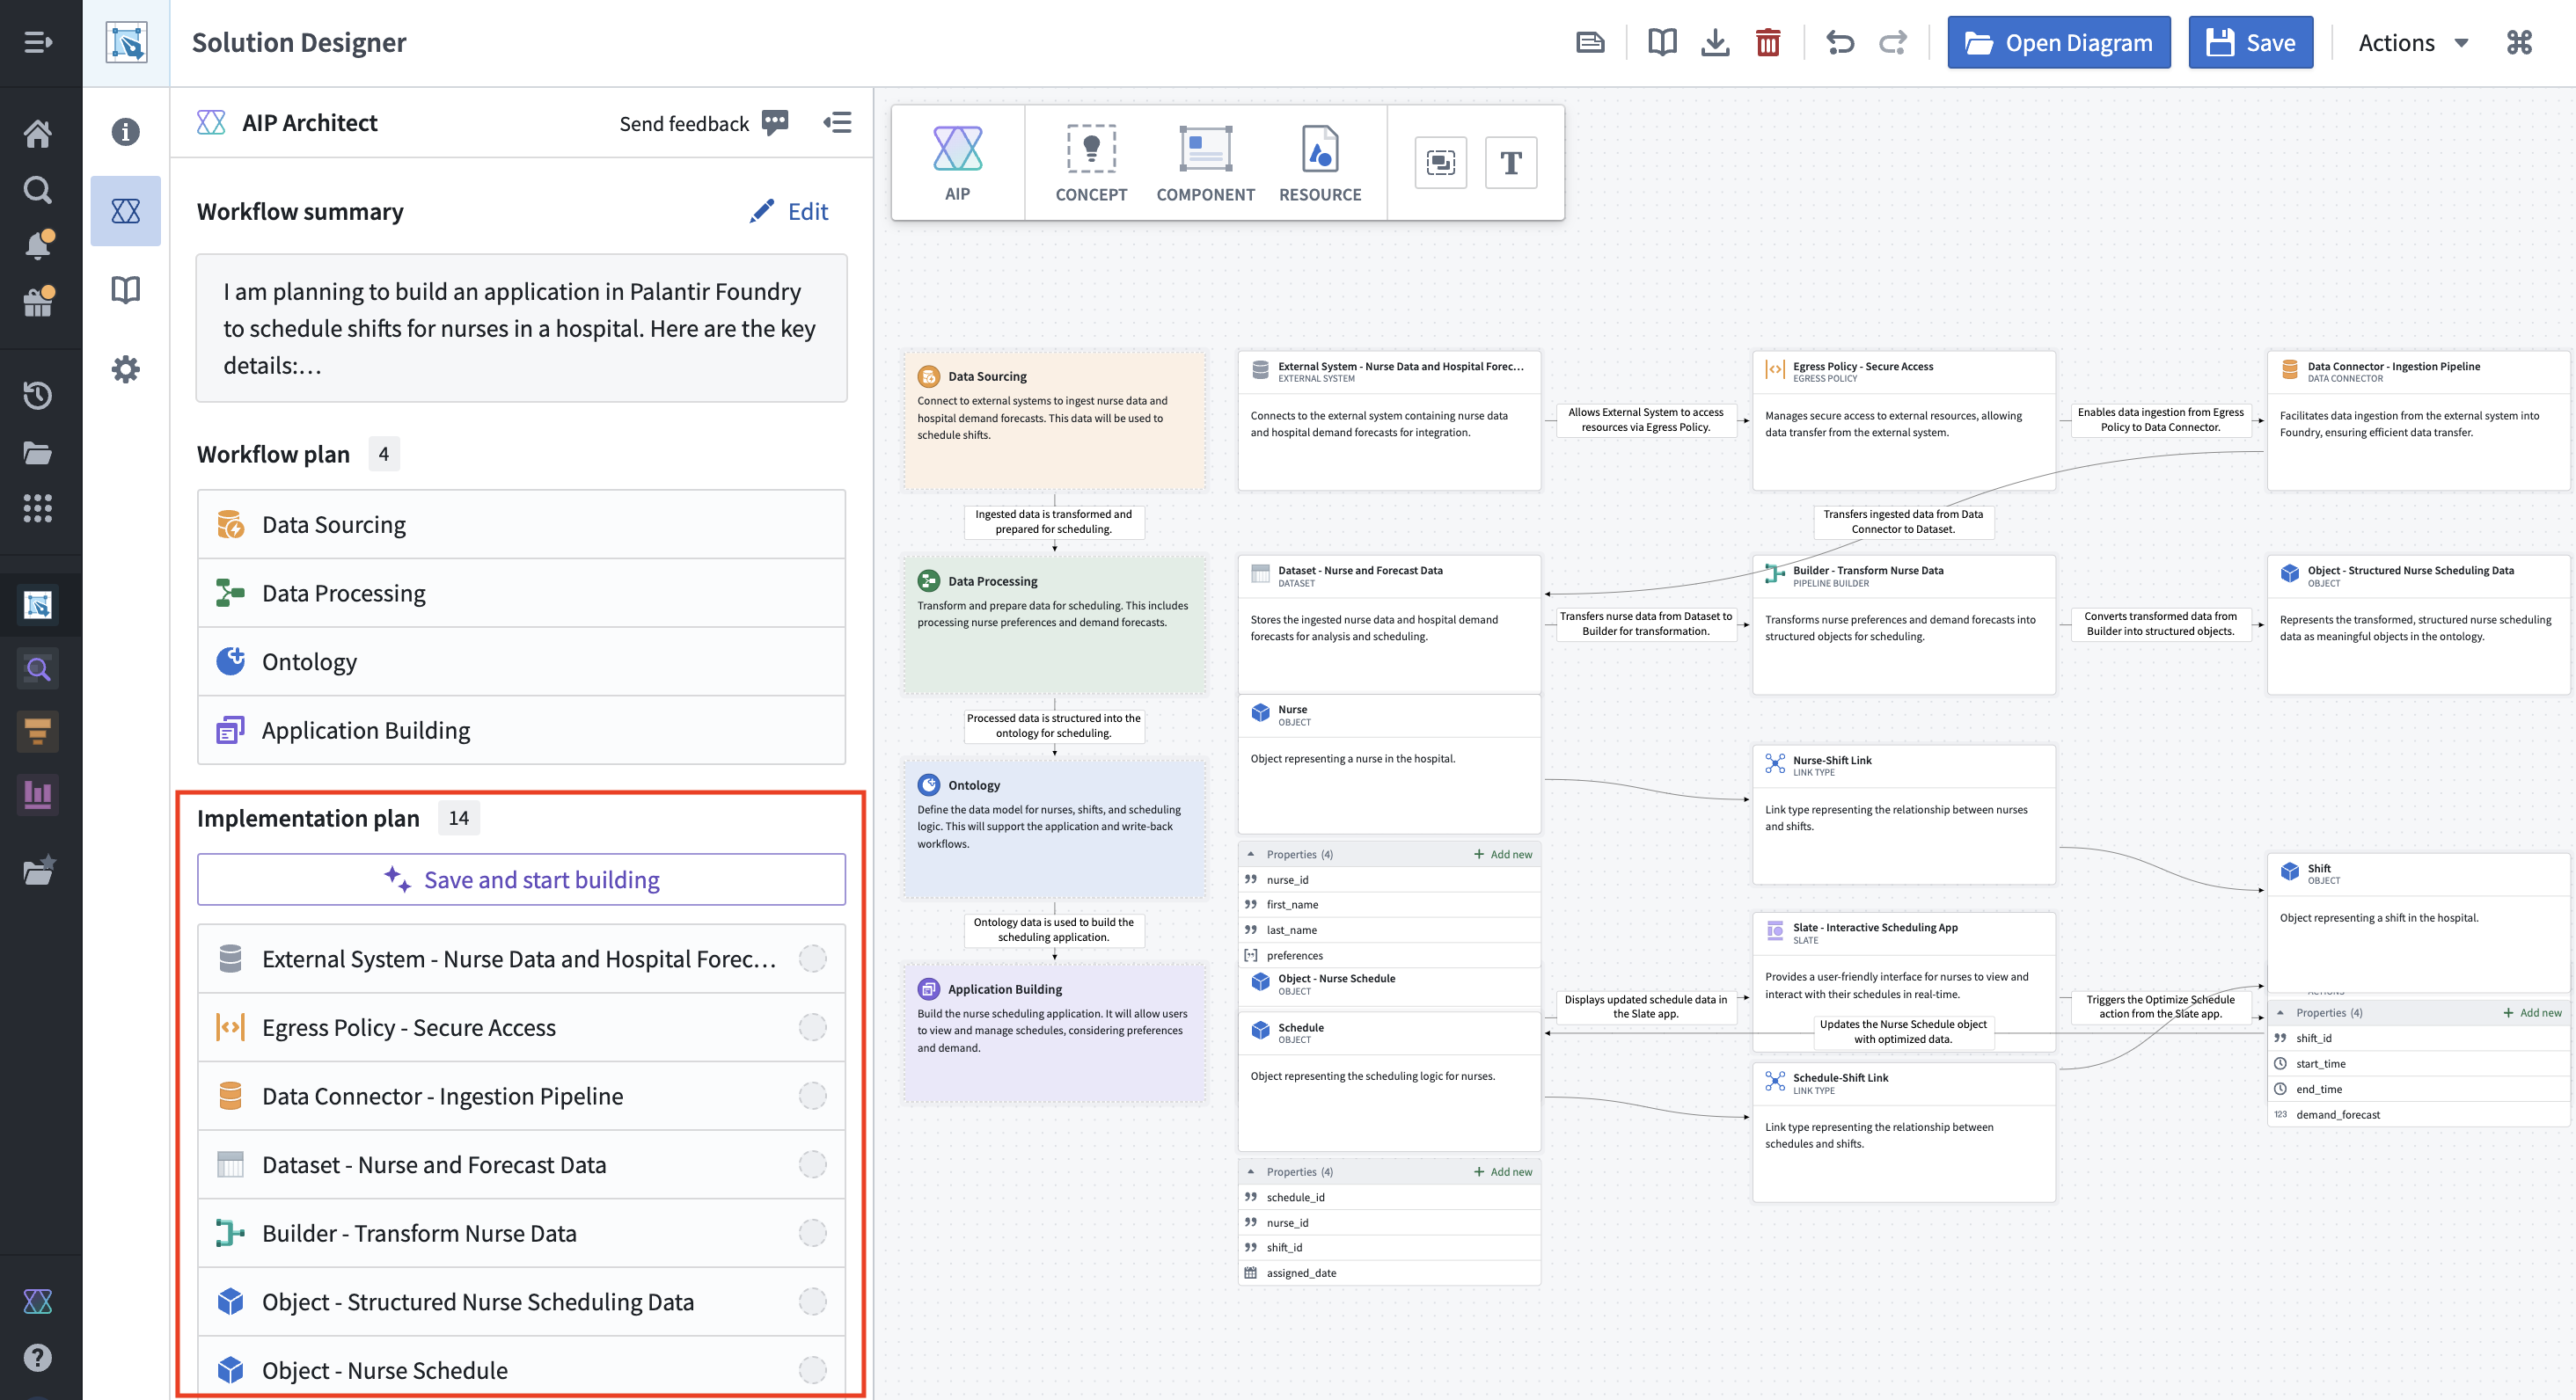Edit the workflow summary
Image resolution: width=2576 pixels, height=1400 pixels.
click(x=789, y=212)
